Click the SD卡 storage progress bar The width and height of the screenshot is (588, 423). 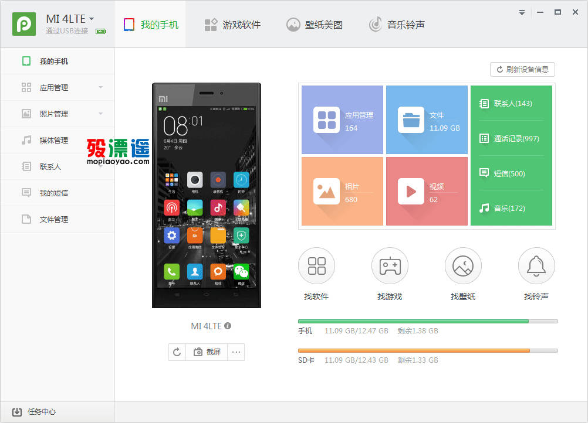428,351
